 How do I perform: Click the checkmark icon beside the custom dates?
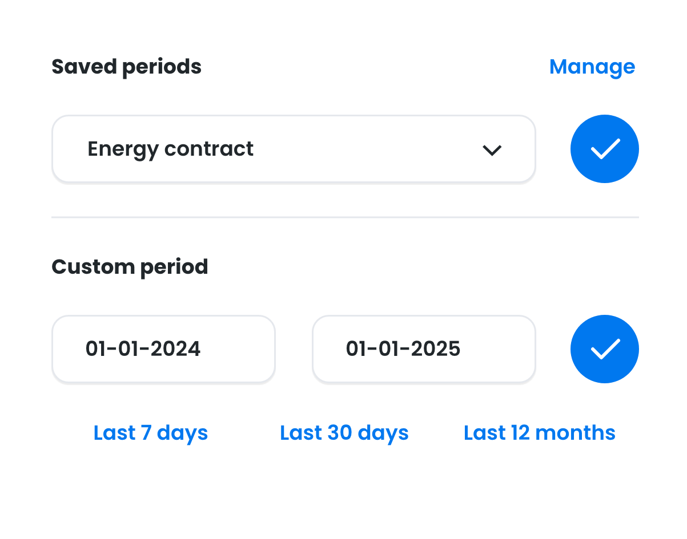tap(605, 348)
